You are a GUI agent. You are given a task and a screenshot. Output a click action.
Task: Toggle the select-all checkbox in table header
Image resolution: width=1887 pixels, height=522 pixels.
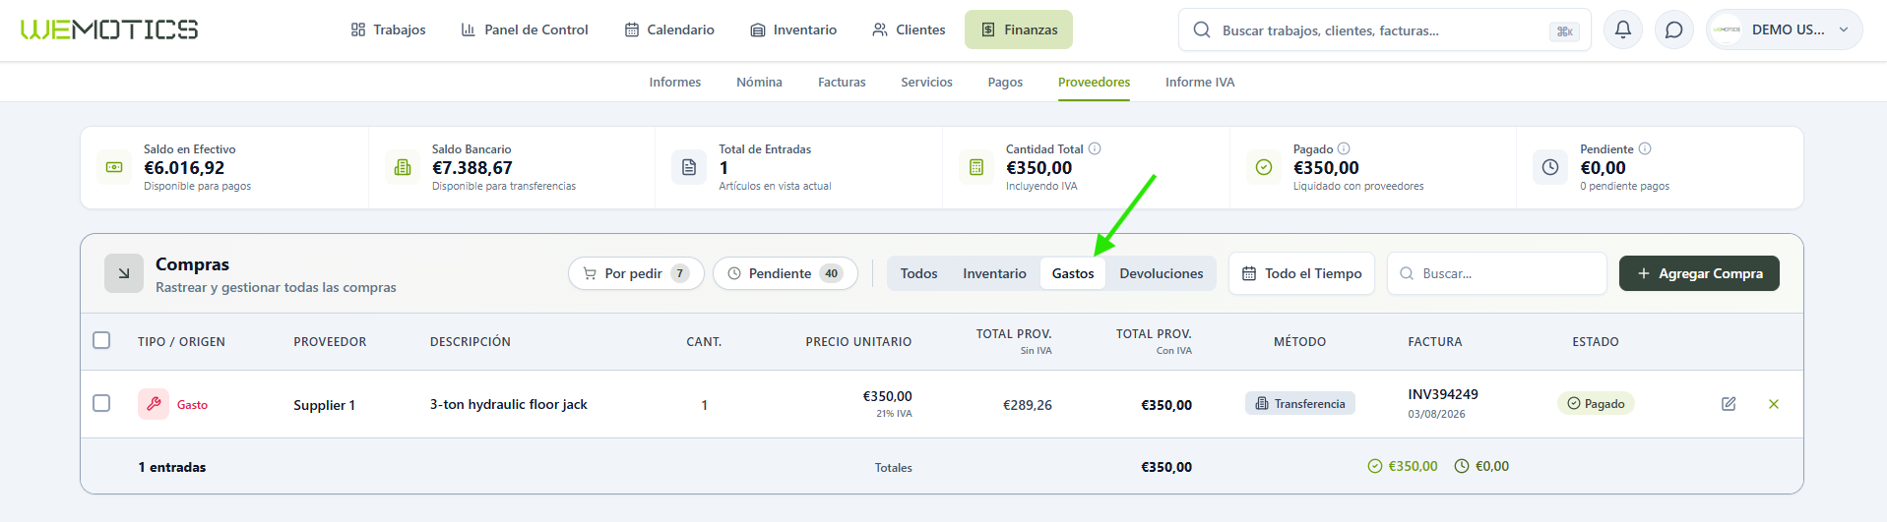pos(101,340)
